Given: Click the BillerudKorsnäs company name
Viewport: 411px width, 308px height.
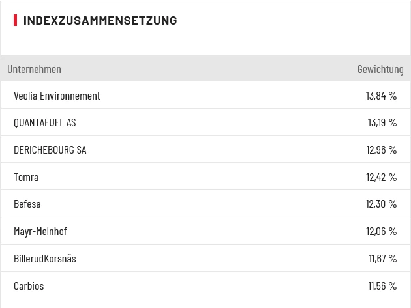Looking at the screenshot, I should tap(45, 259).
